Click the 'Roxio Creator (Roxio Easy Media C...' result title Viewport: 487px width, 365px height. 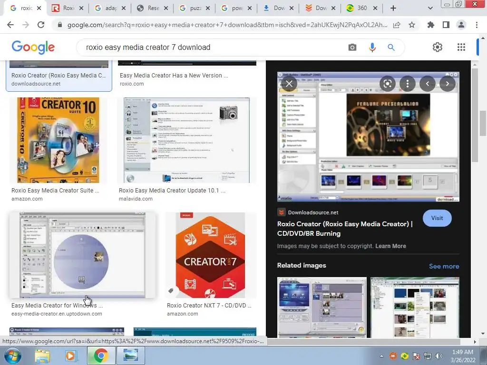click(x=58, y=75)
